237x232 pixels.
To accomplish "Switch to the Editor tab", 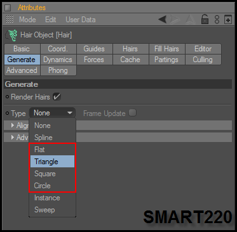I will [203, 49].
